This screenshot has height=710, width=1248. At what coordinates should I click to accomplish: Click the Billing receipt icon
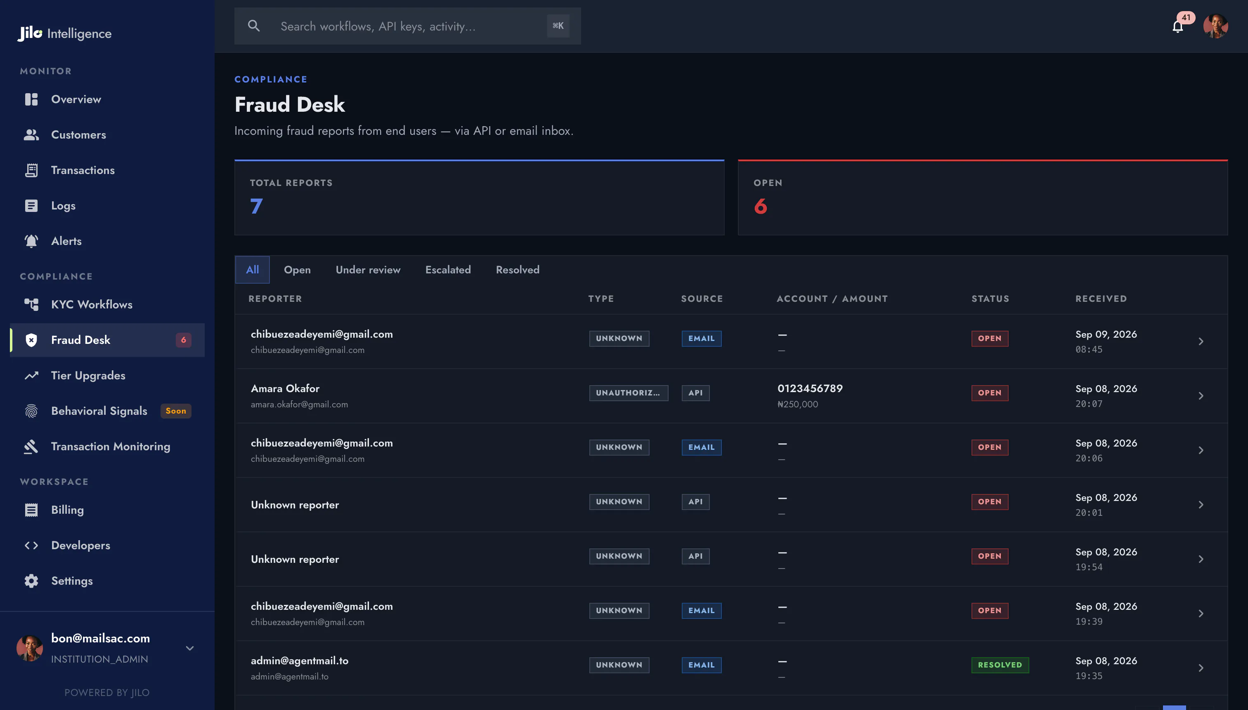point(31,510)
